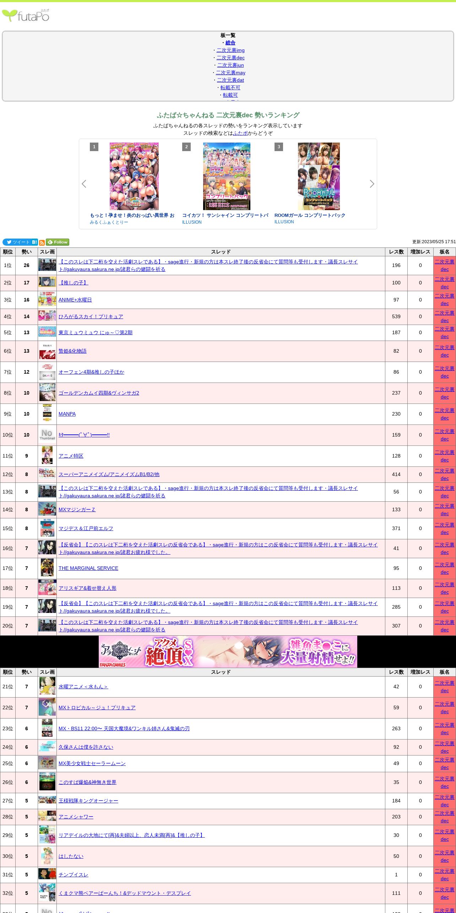
Task: Open 天国大魔境&ワンキル姉さん&鬼滅の刃 thread
Action: [124, 728]
